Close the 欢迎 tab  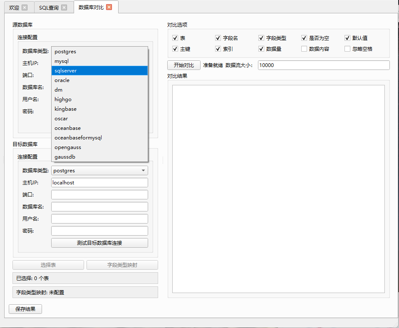click(25, 7)
